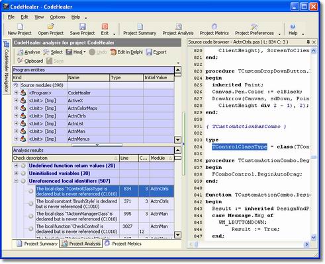Click the module icon of the ActiveX unit row
The width and height of the screenshot is (325, 264).
click(23, 100)
